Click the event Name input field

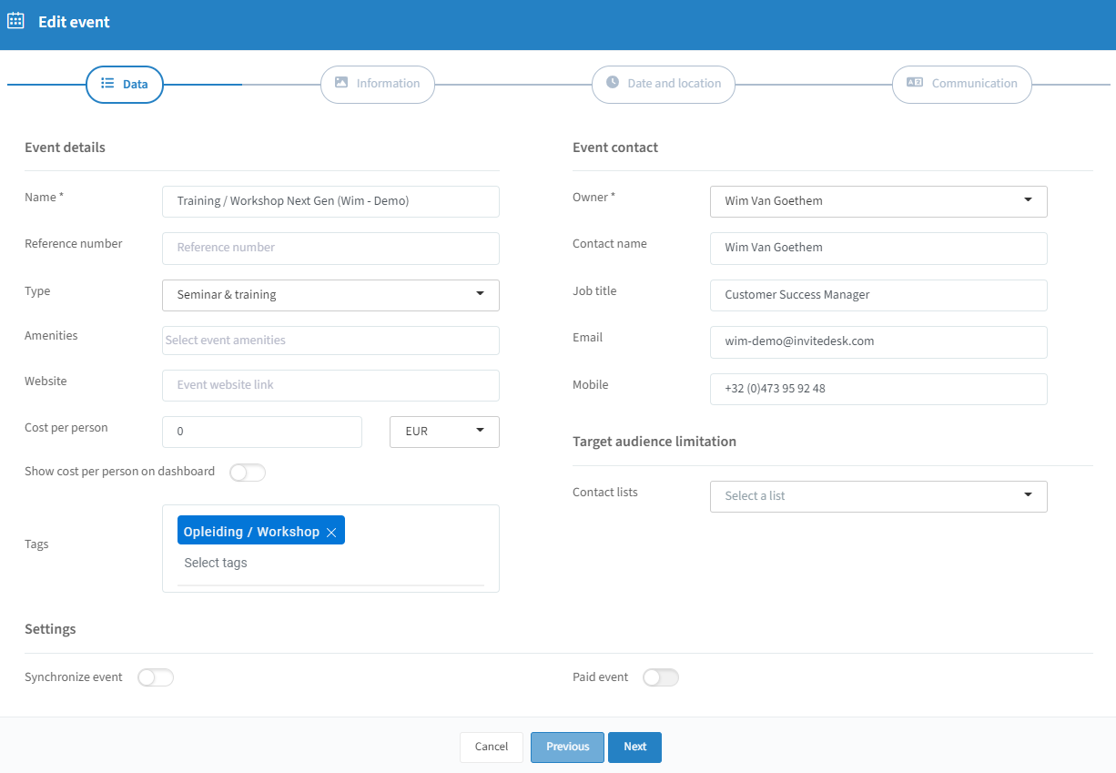point(330,201)
